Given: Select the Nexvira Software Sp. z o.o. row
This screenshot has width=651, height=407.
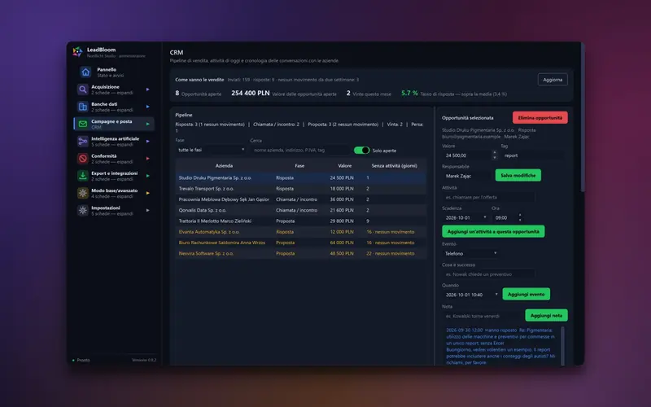Looking at the screenshot, I should [x=300, y=253].
